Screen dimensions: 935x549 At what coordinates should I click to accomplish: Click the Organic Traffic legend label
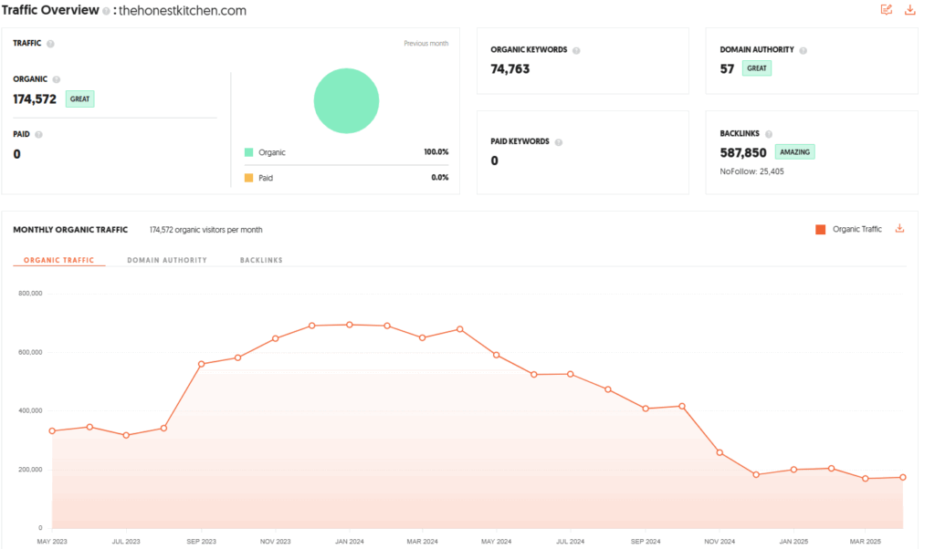point(856,229)
